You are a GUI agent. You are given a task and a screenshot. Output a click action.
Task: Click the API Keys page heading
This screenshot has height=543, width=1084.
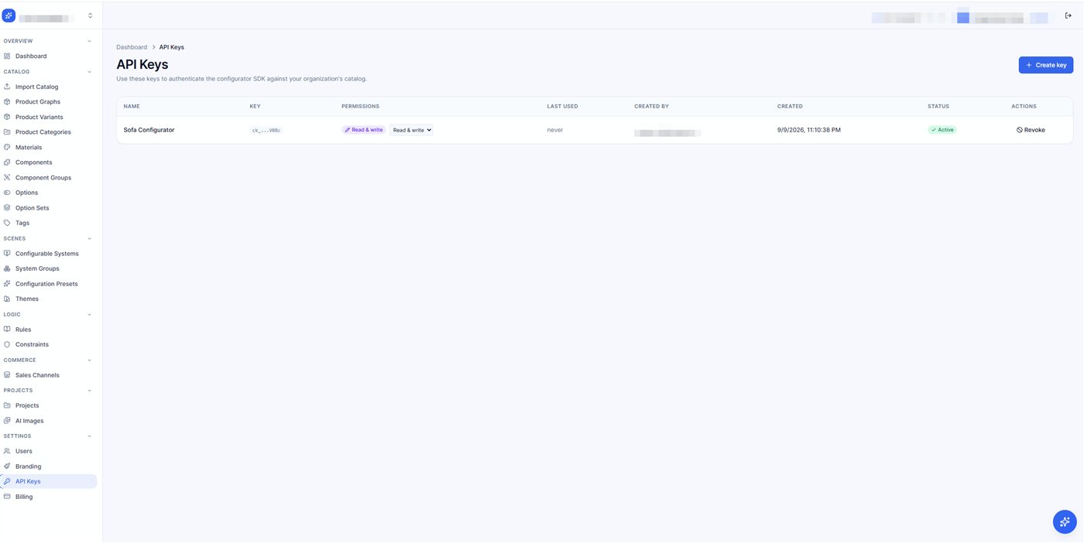(x=142, y=64)
